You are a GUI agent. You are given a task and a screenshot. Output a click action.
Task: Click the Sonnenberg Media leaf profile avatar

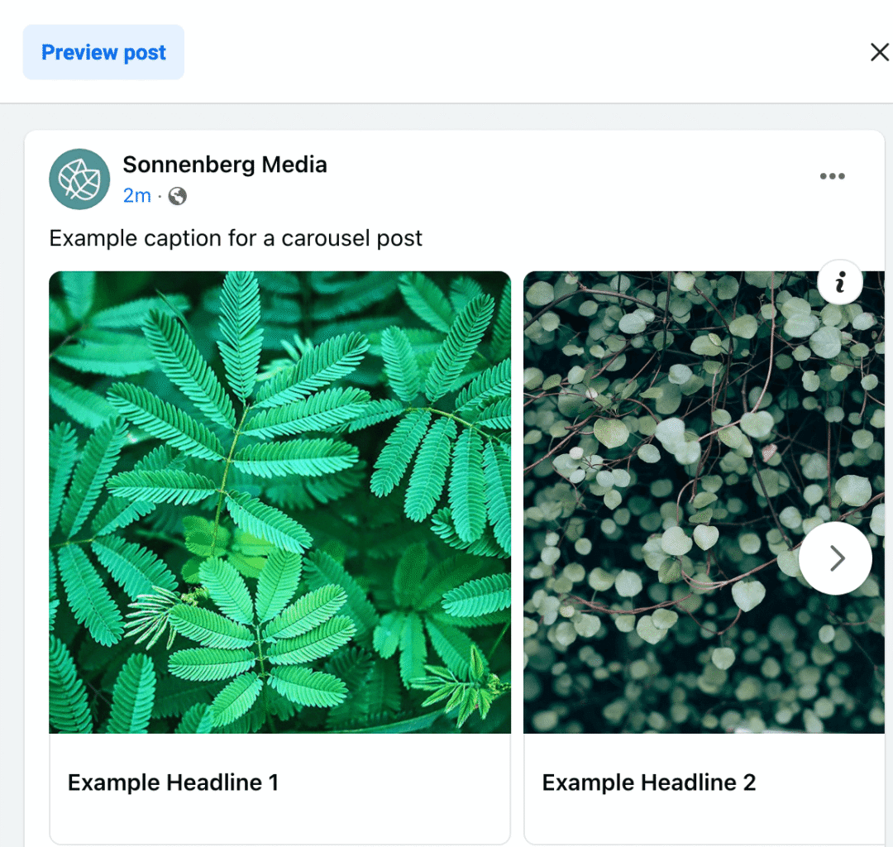pos(79,179)
